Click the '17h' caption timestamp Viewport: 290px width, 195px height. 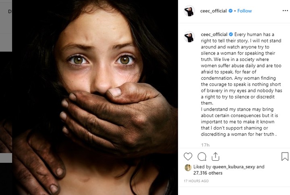tap(205, 145)
